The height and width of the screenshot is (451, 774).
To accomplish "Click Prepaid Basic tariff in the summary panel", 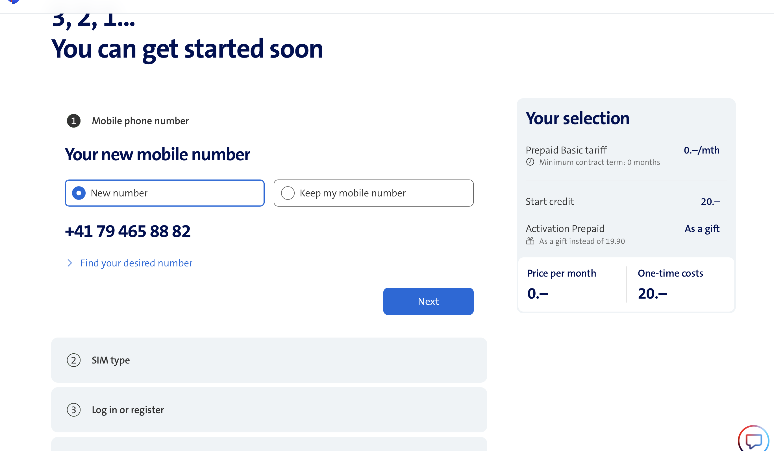I will 566,150.
